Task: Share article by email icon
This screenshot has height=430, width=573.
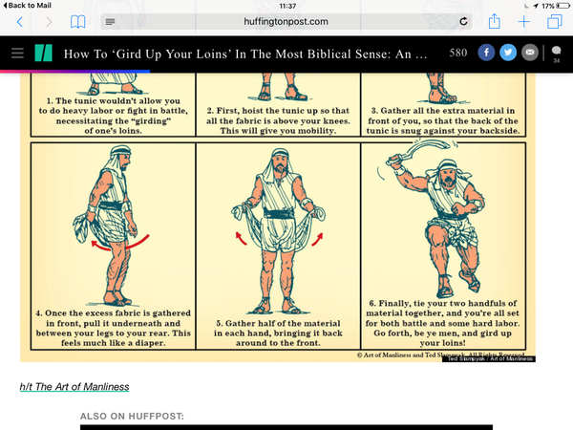Action: coord(530,53)
